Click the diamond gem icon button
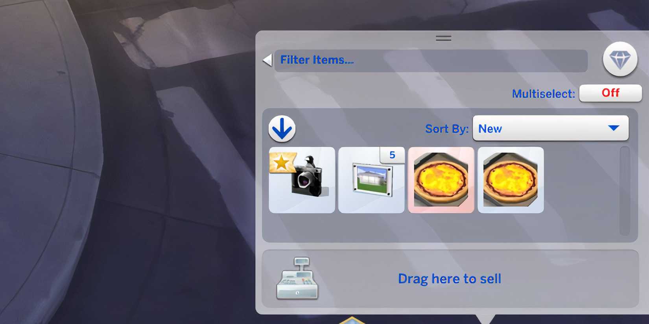Screen dimensions: 649x324 (x=620, y=59)
